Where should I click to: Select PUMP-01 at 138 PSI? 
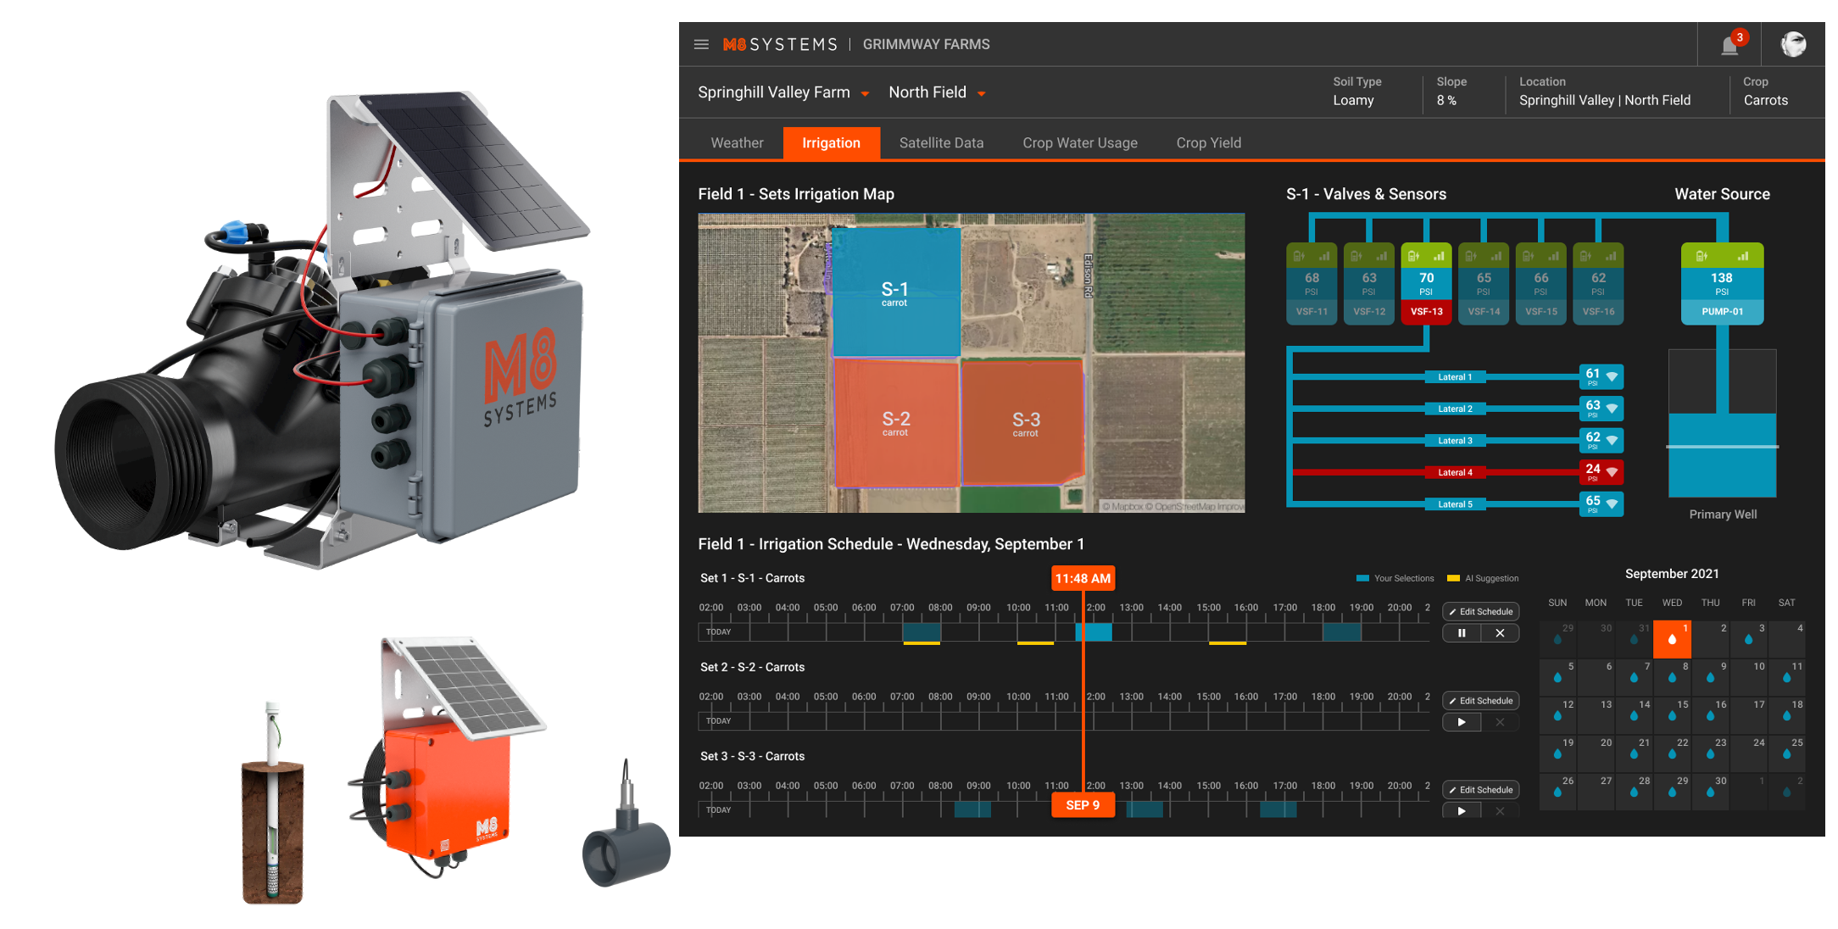tap(1722, 284)
